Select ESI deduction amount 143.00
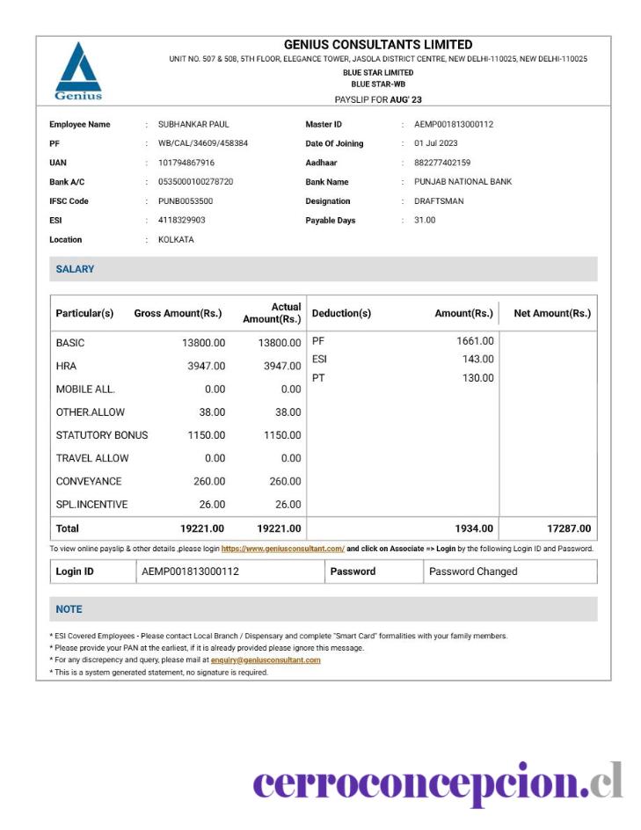Image resolution: width=641 pixels, height=830 pixels. (x=477, y=360)
